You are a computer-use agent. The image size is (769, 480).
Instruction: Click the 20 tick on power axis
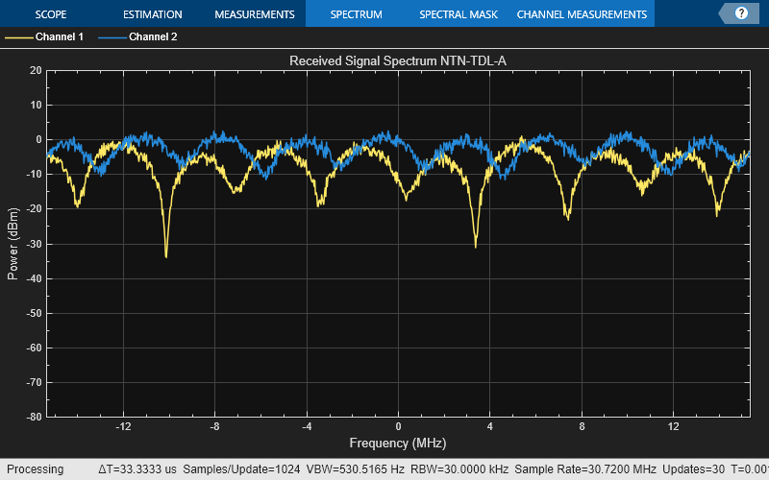[36, 70]
